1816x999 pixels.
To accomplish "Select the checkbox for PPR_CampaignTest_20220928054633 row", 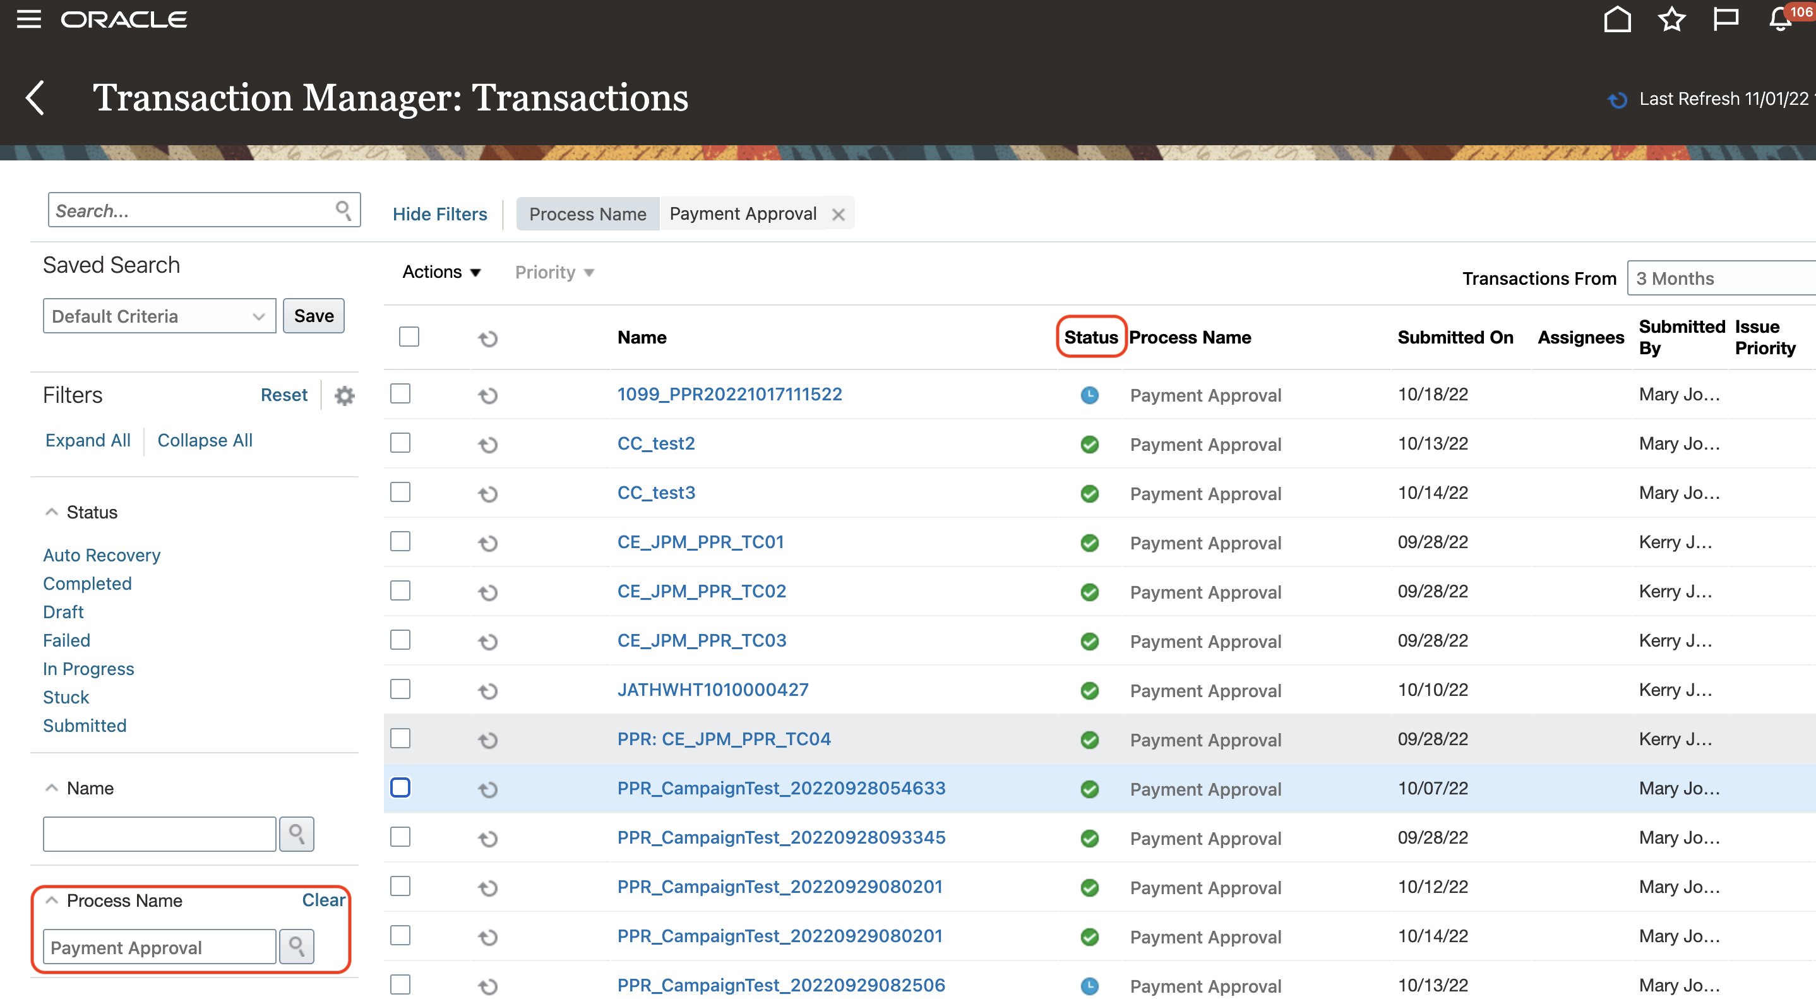I will (401, 787).
